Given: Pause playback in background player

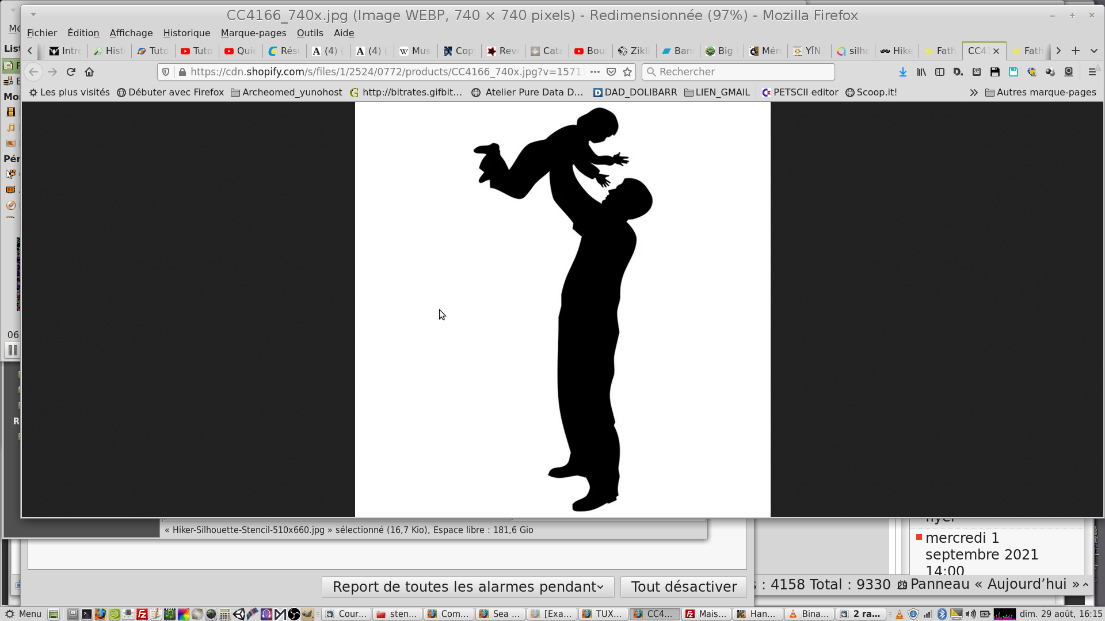Looking at the screenshot, I should (13, 350).
